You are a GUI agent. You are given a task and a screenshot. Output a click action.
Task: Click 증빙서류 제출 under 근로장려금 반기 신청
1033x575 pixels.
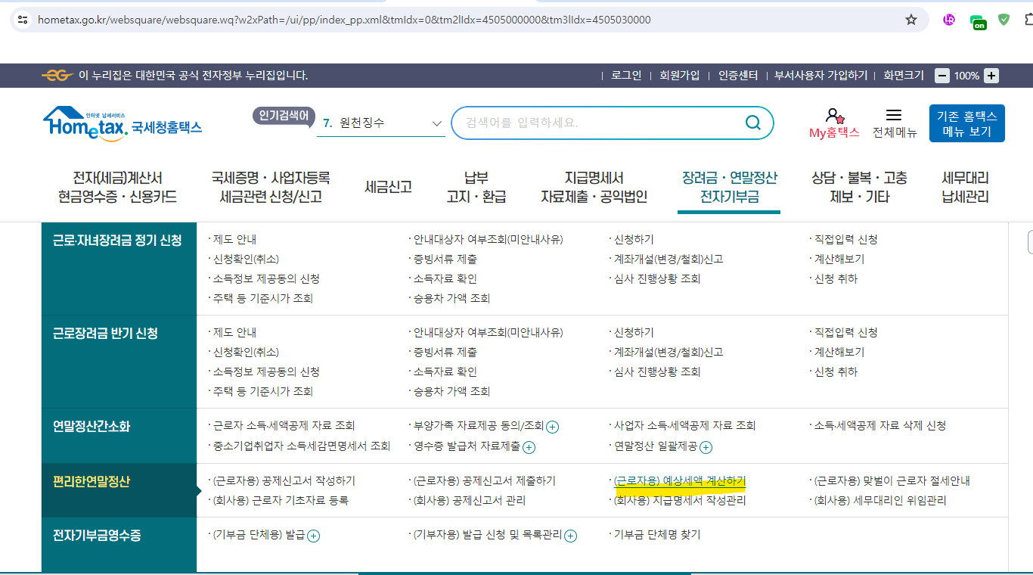point(445,353)
